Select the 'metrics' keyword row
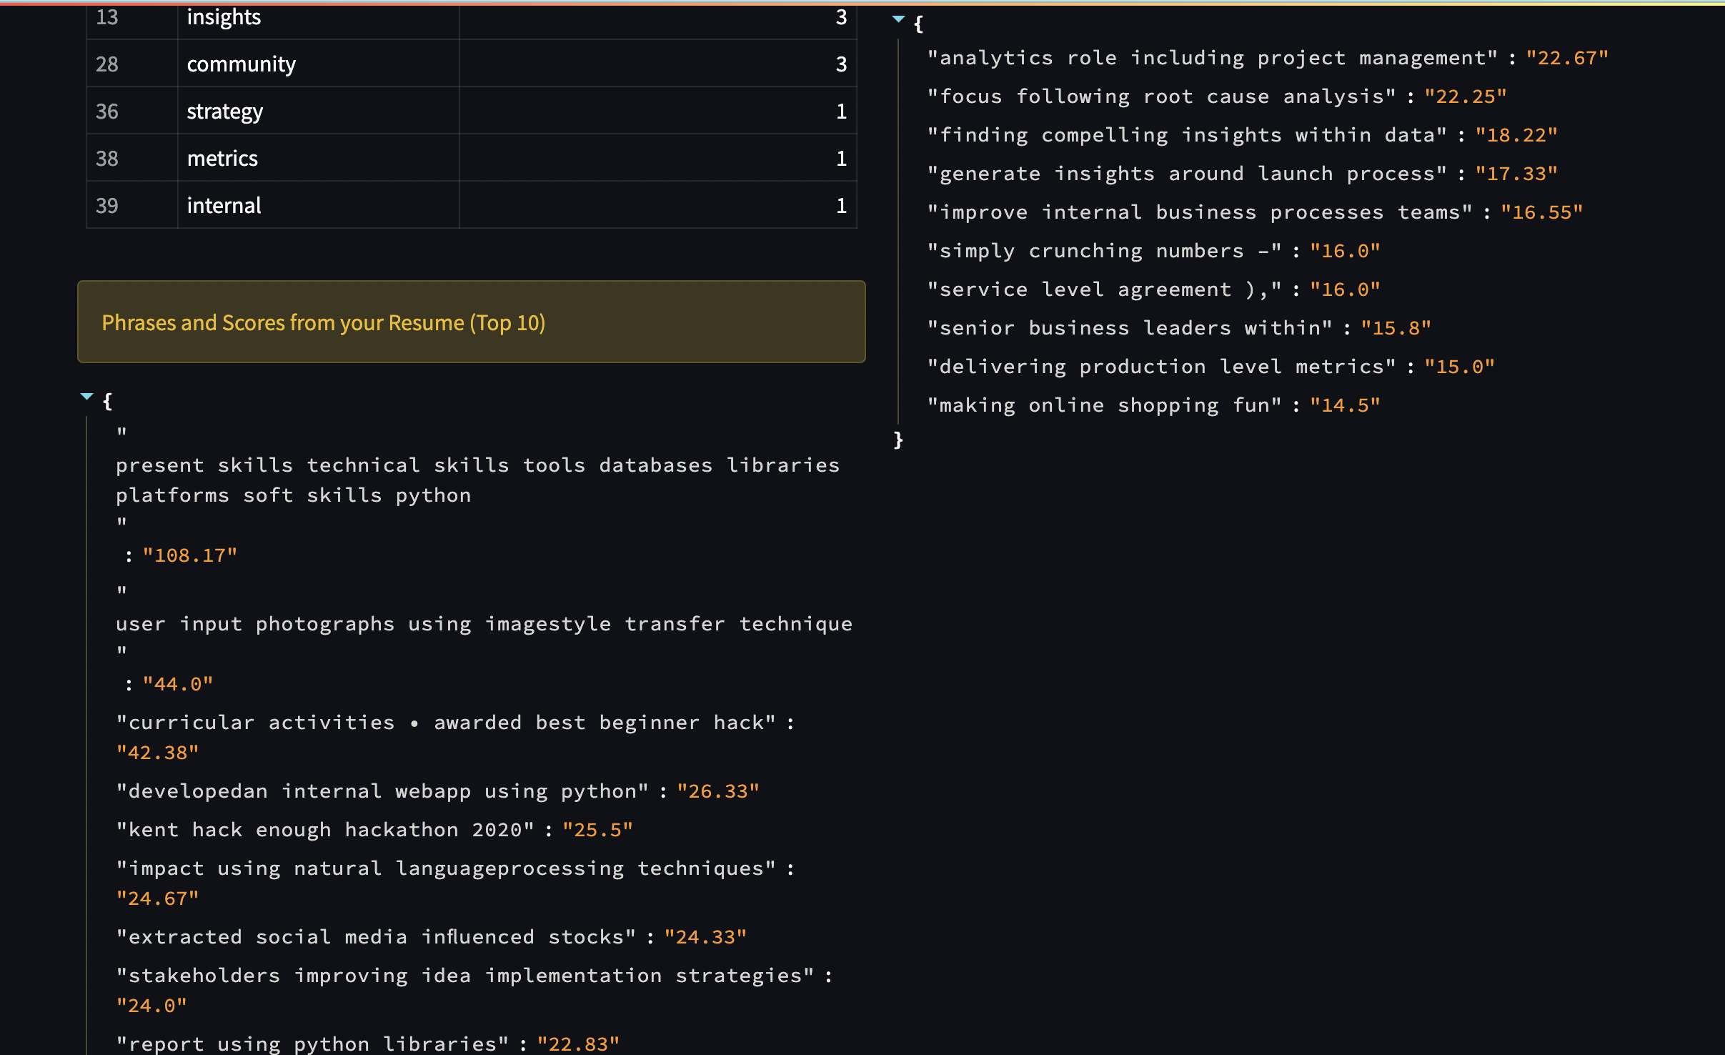Image resolution: width=1725 pixels, height=1055 pixels. point(222,158)
